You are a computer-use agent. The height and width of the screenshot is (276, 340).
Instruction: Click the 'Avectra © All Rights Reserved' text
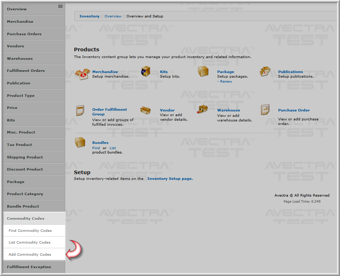pos(302,196)
